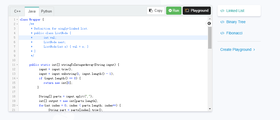
Task: Click 'public class ListNode {' comment line
Action: pyautogui.click(x=53, y=33)
